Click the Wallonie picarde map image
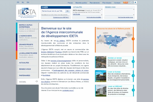 (x=114, y=40)
